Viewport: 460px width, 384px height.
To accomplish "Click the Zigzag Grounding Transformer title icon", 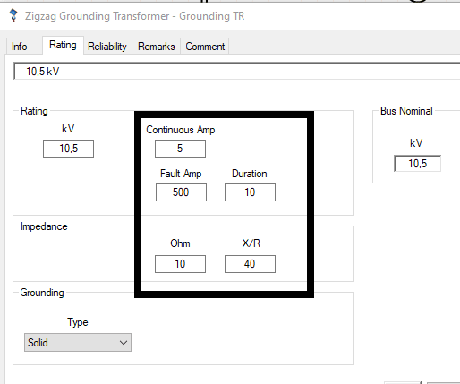I will tap(13, 16).
